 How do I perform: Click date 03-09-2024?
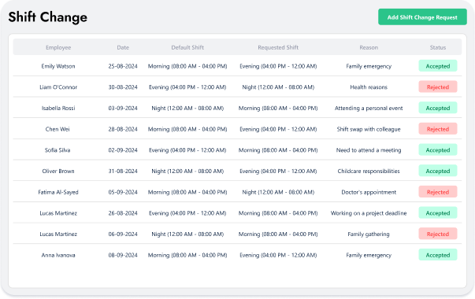(x=123, y=108)
